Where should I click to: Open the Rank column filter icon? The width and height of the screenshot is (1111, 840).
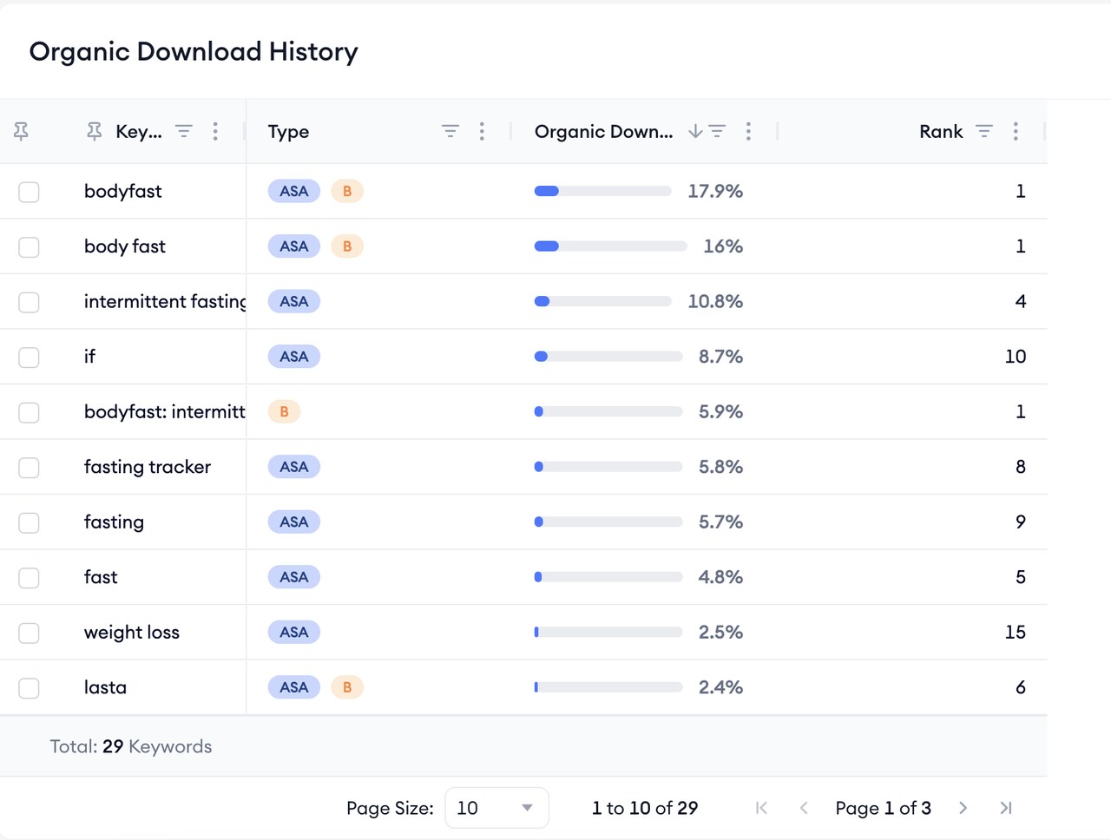(x=984, y=131)
